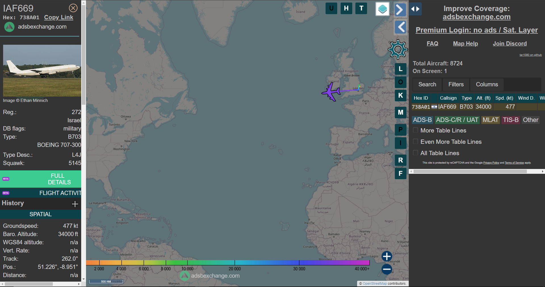Screen dimensions: 545x287
Task: Select the purple aircraft icon on map
Action: tap(331, 92)
